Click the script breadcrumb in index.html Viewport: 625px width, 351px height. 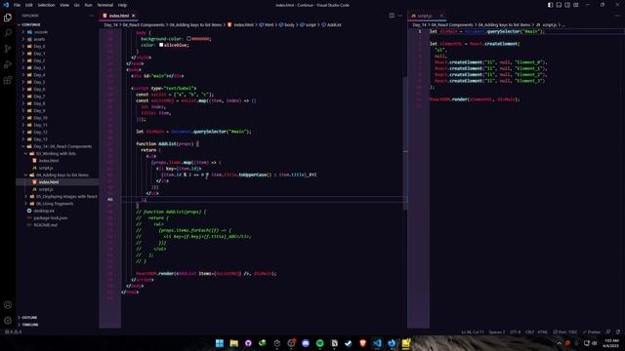[x=308, y=24]
